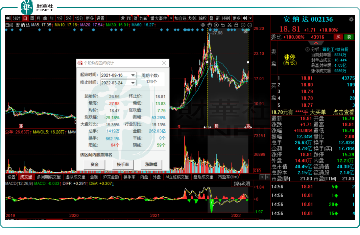Click the 叠 overlay toolbar button
The width and height of the screenshot is (360, 235).
pos(211,18)
